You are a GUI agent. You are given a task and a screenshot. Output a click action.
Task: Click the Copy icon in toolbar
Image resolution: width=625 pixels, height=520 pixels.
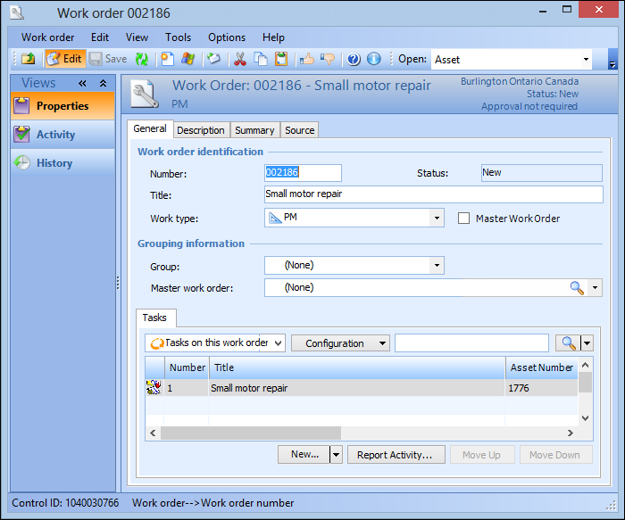261,59
